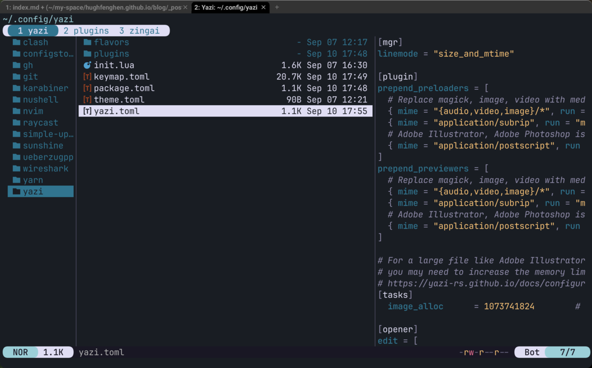Select the flavors folder name
592x368 pixels.
click(x=111, y=42)
